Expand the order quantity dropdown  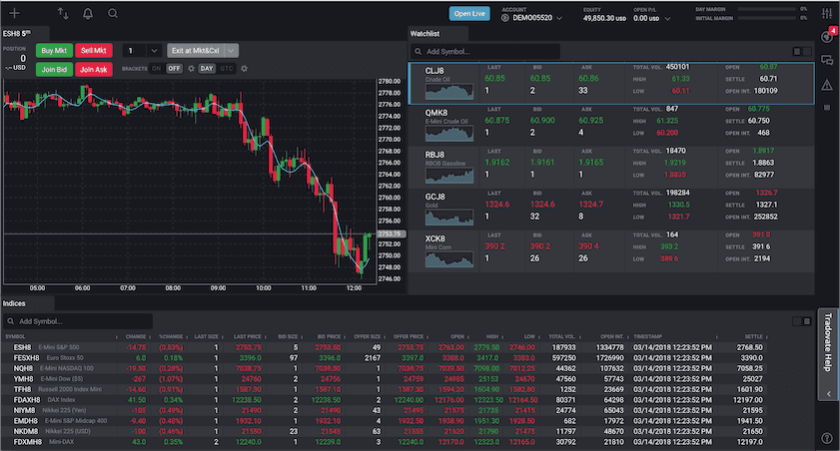coord(154,50)
